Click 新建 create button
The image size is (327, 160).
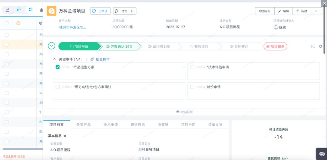[302, 11]
